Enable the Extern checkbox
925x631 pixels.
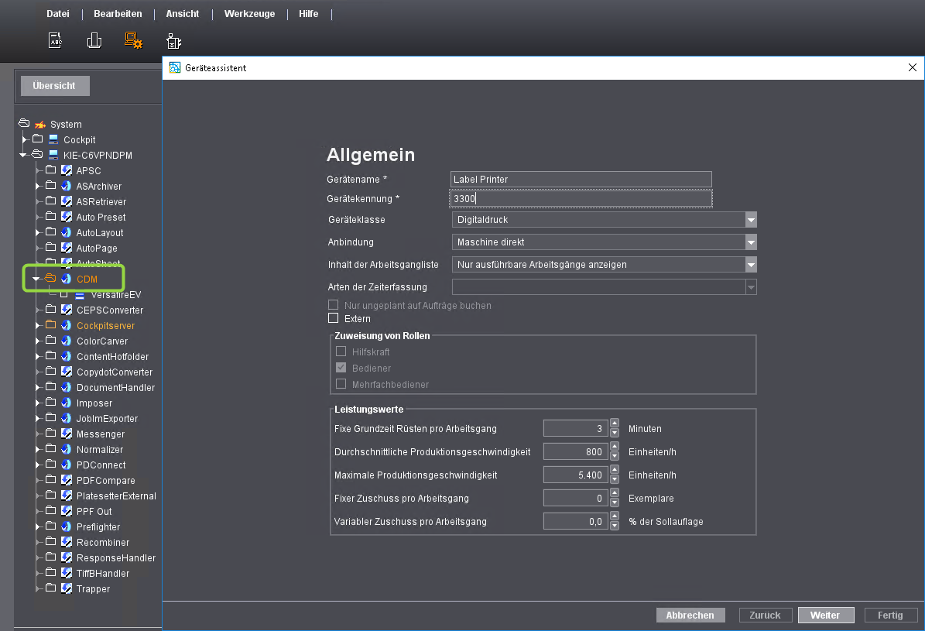[x=334, y=318]
